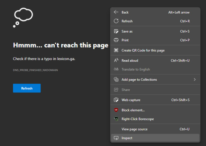
Task: Select Read aloud menu entry
Action: 155,60
